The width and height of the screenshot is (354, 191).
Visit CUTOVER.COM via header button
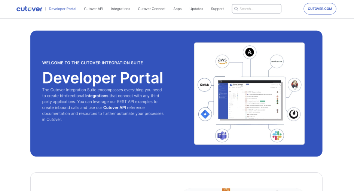[320, 9]
